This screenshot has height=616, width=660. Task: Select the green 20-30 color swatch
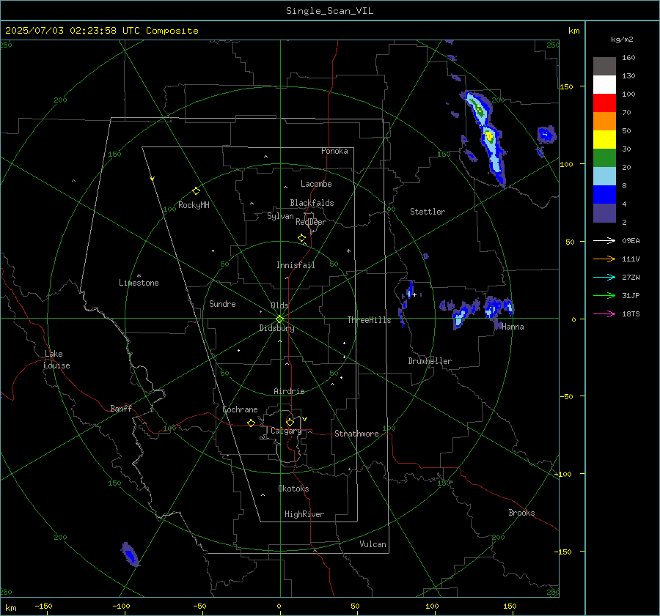coord(604,158)
